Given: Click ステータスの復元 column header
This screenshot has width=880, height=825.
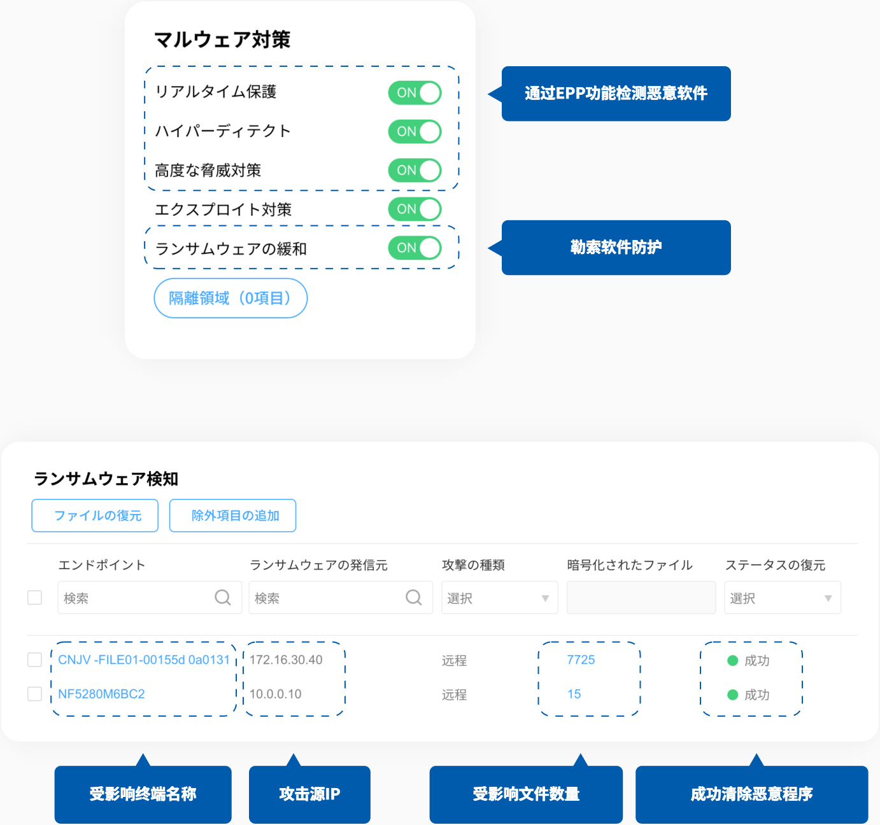Looking at the screenshot, I should click(x=775, y=565).
